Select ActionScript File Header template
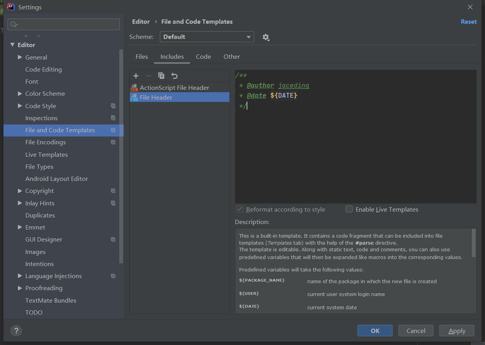This screenshot has height=345, width=485. tap(179, 88)
